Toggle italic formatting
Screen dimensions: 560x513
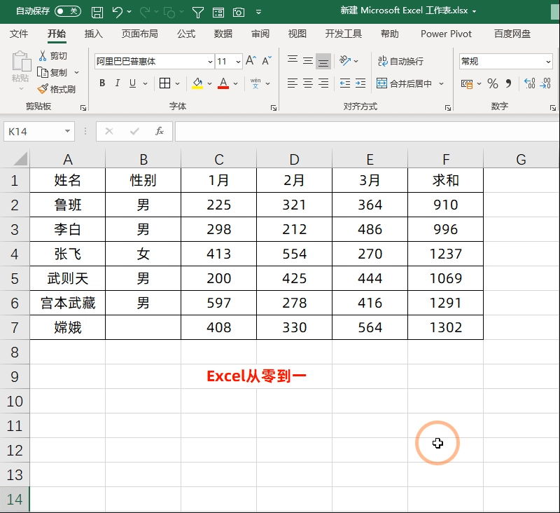pyautogui.click(x=118, y=83)
